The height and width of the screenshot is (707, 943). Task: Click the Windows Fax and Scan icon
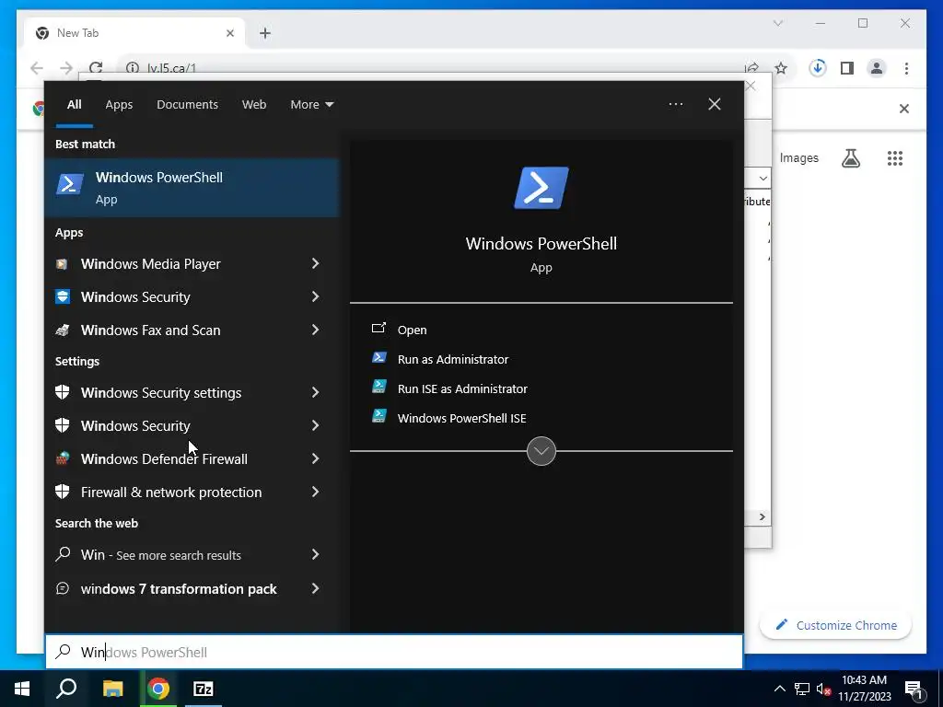pos(62,330)
